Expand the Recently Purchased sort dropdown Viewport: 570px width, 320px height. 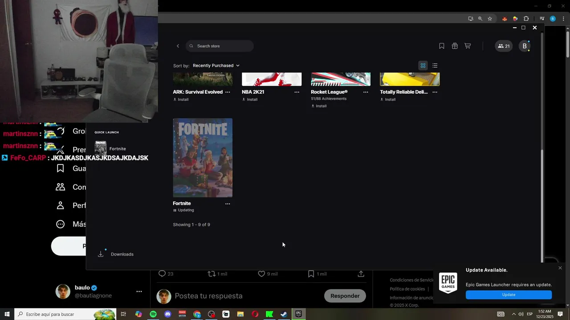[216, 65]
